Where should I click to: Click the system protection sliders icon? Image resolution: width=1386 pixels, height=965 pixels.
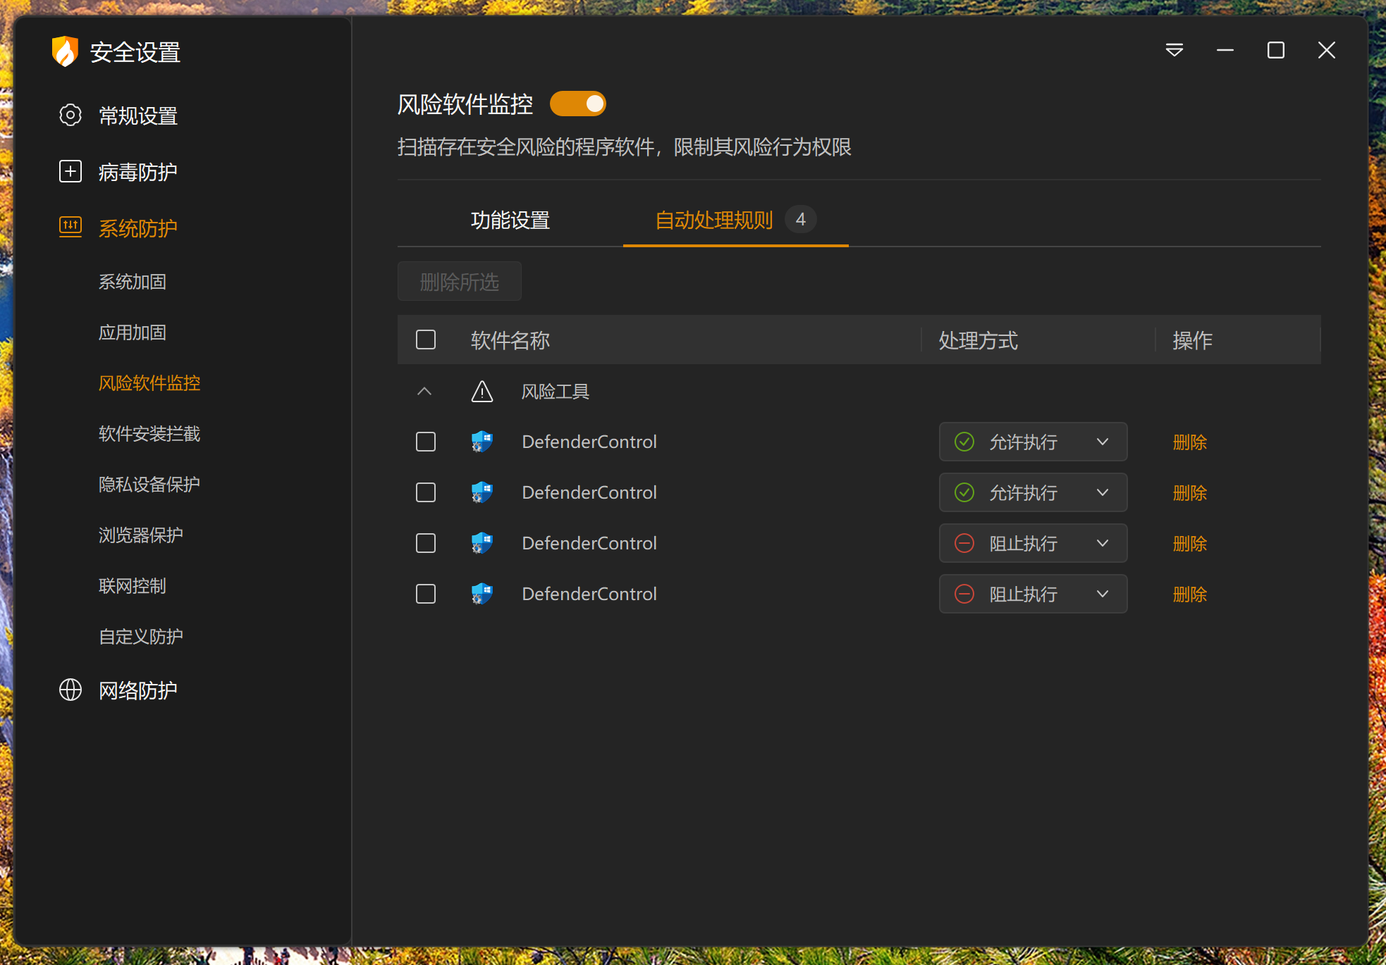click(x=70, y=227)
